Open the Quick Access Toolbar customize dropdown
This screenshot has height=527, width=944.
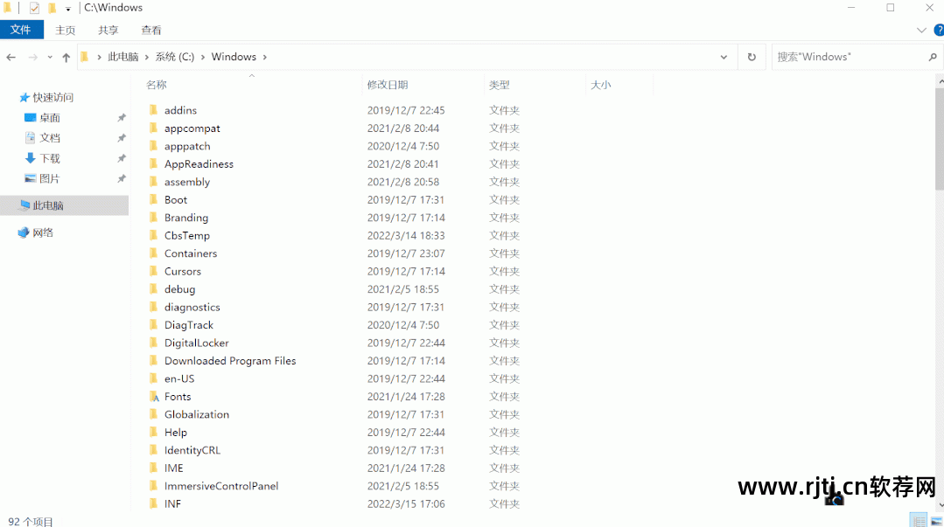coord(68,9)
